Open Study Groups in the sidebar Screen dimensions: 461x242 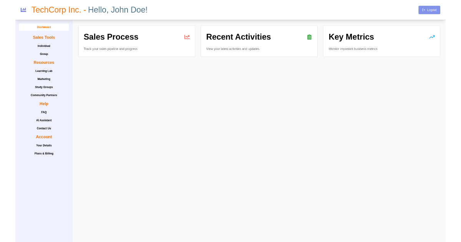44,87
